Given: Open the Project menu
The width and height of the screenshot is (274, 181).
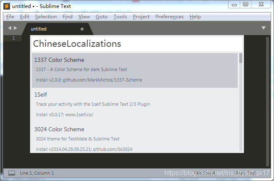Looking at the screenshot, I should [141, 17].
